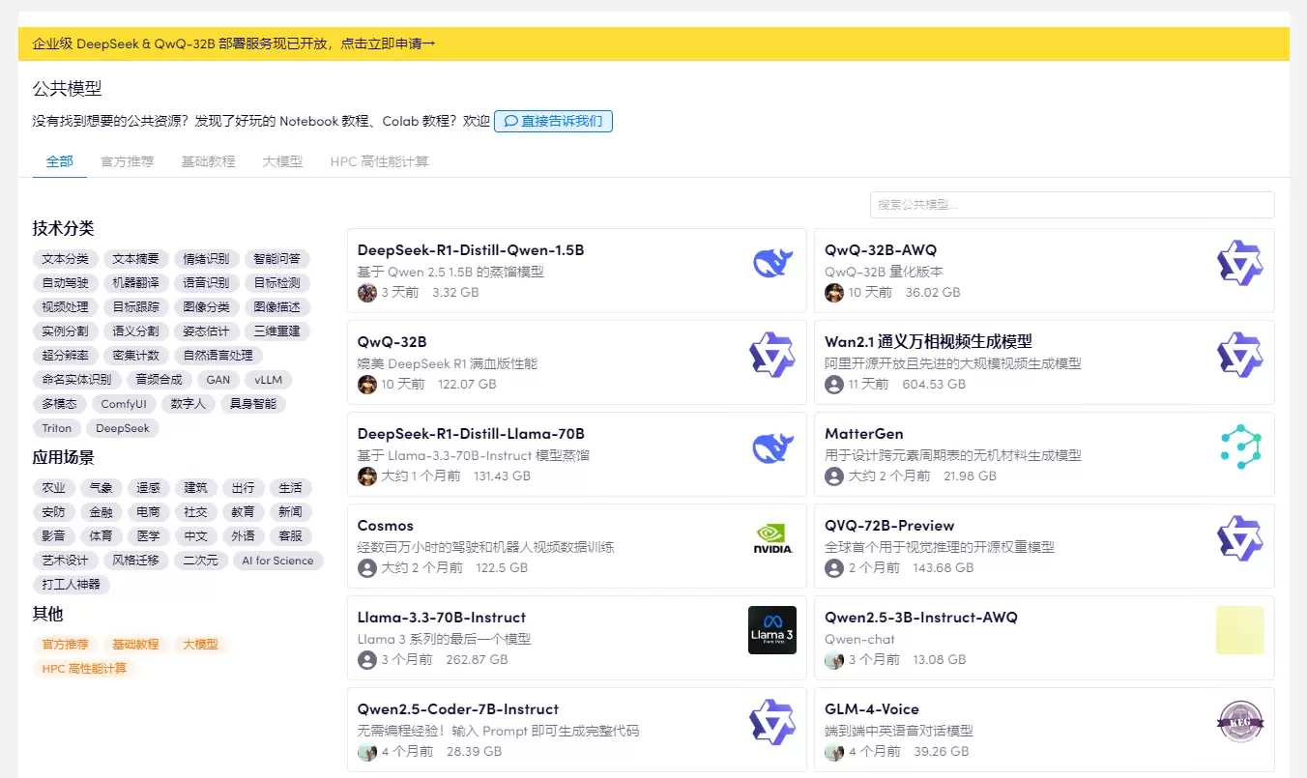Viewport: 1307px width, 778px height.
Task: Filter by the 农业 scenario tag
Action: pyautogui.click(x=53, y=488)
